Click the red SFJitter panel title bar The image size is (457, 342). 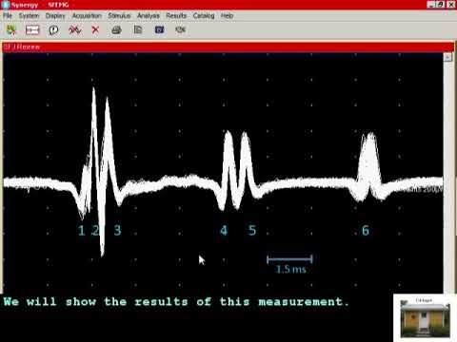pyautogui.click(x=228, y=47)
